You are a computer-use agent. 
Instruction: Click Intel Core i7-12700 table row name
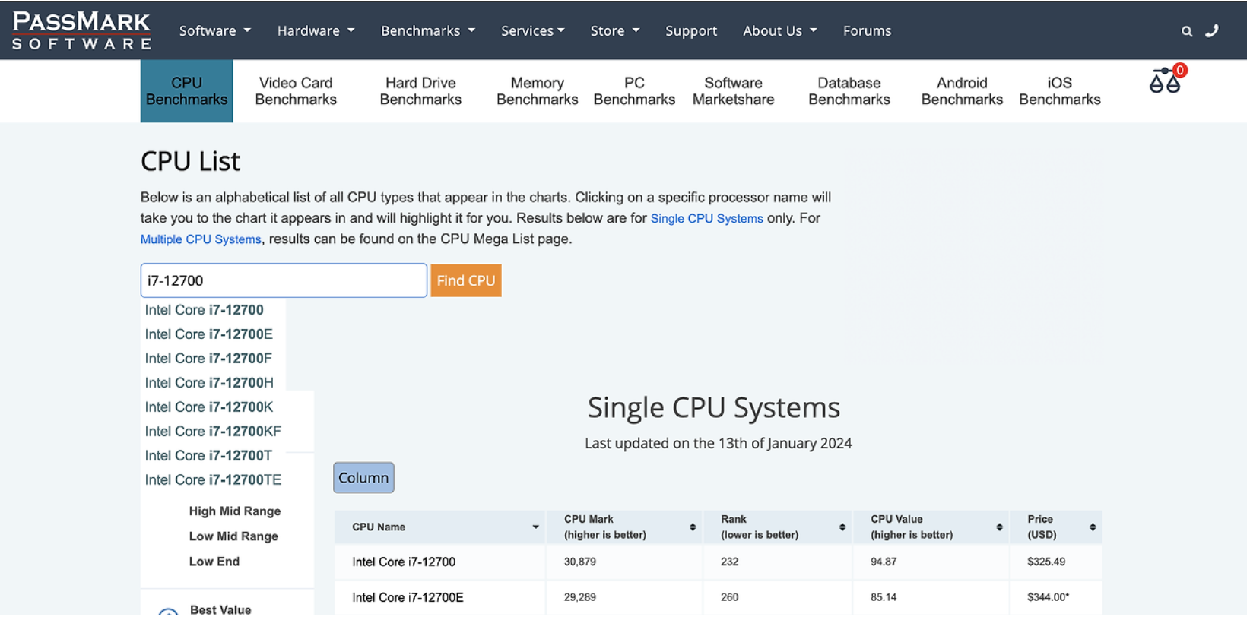[x=405, y=563]
